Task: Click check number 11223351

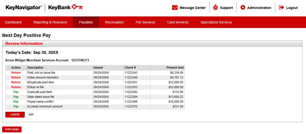Action: [x=131, y=83]
